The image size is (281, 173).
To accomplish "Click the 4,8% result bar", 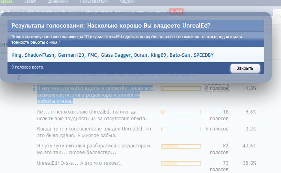I will point(181,88).
